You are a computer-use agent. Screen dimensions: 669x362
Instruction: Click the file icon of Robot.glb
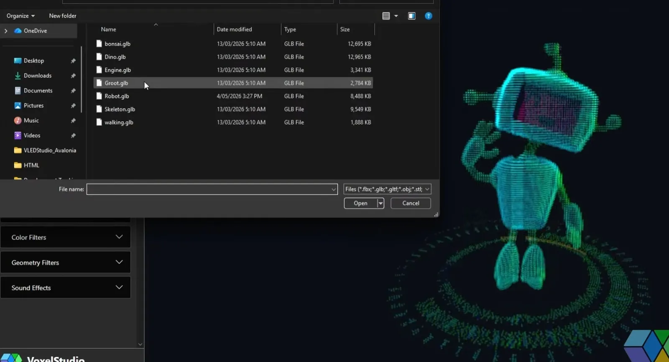coord(99,96)
